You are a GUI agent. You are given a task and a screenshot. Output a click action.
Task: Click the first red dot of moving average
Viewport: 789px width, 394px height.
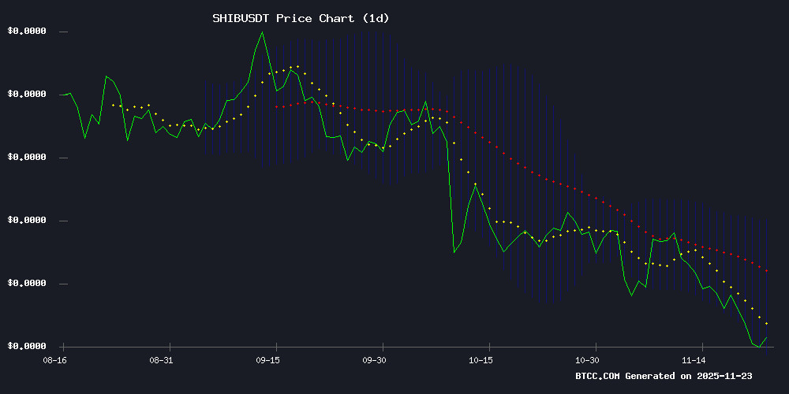point(276,106)
